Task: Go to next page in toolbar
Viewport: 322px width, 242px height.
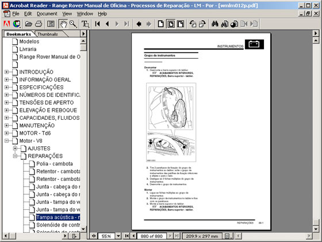Action: pyautogui.click(x=117, y=24)
